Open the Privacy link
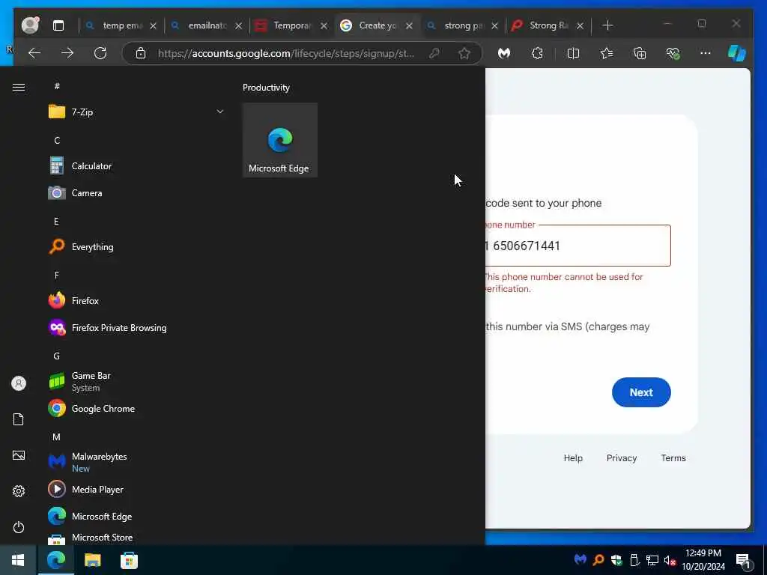 point(621,458)
